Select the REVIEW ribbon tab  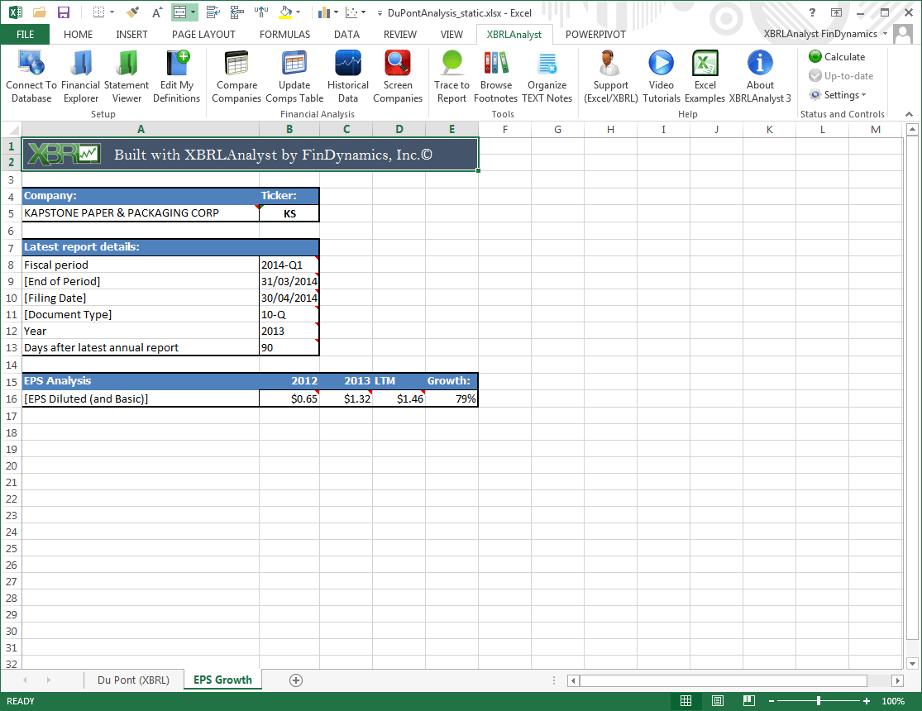click(400, 34)
